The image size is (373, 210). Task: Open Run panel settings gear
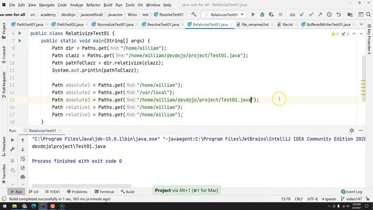[352, 131]
